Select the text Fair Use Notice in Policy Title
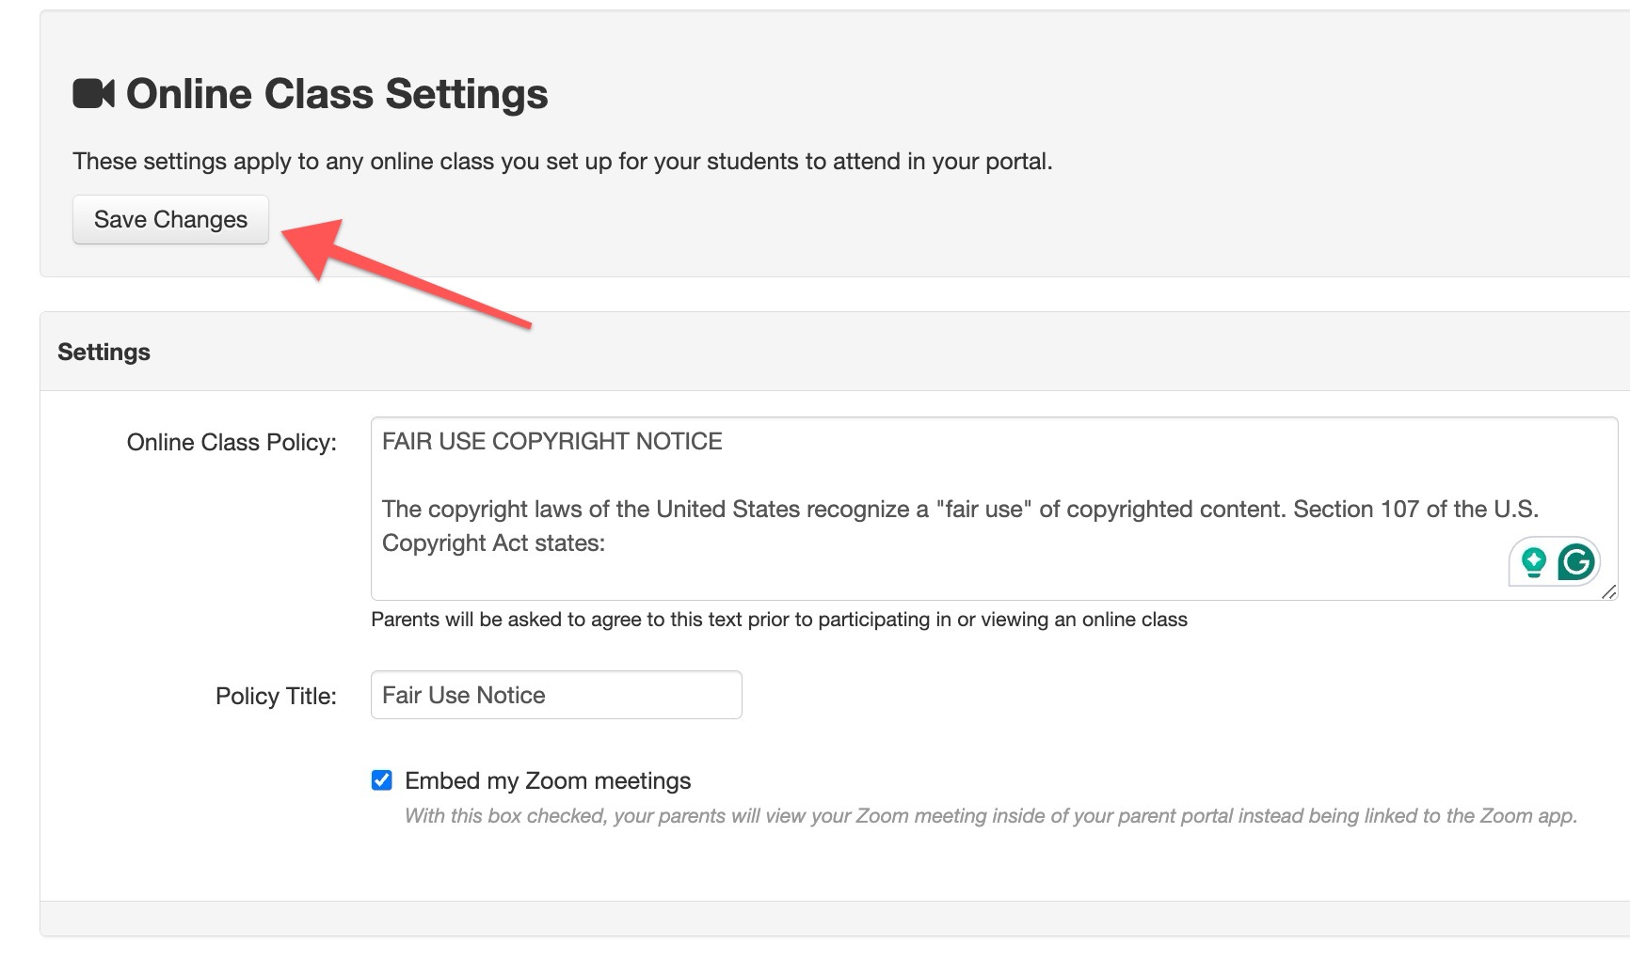The width and height of the screenshot is (1630, 959). (x=462, y=695)
